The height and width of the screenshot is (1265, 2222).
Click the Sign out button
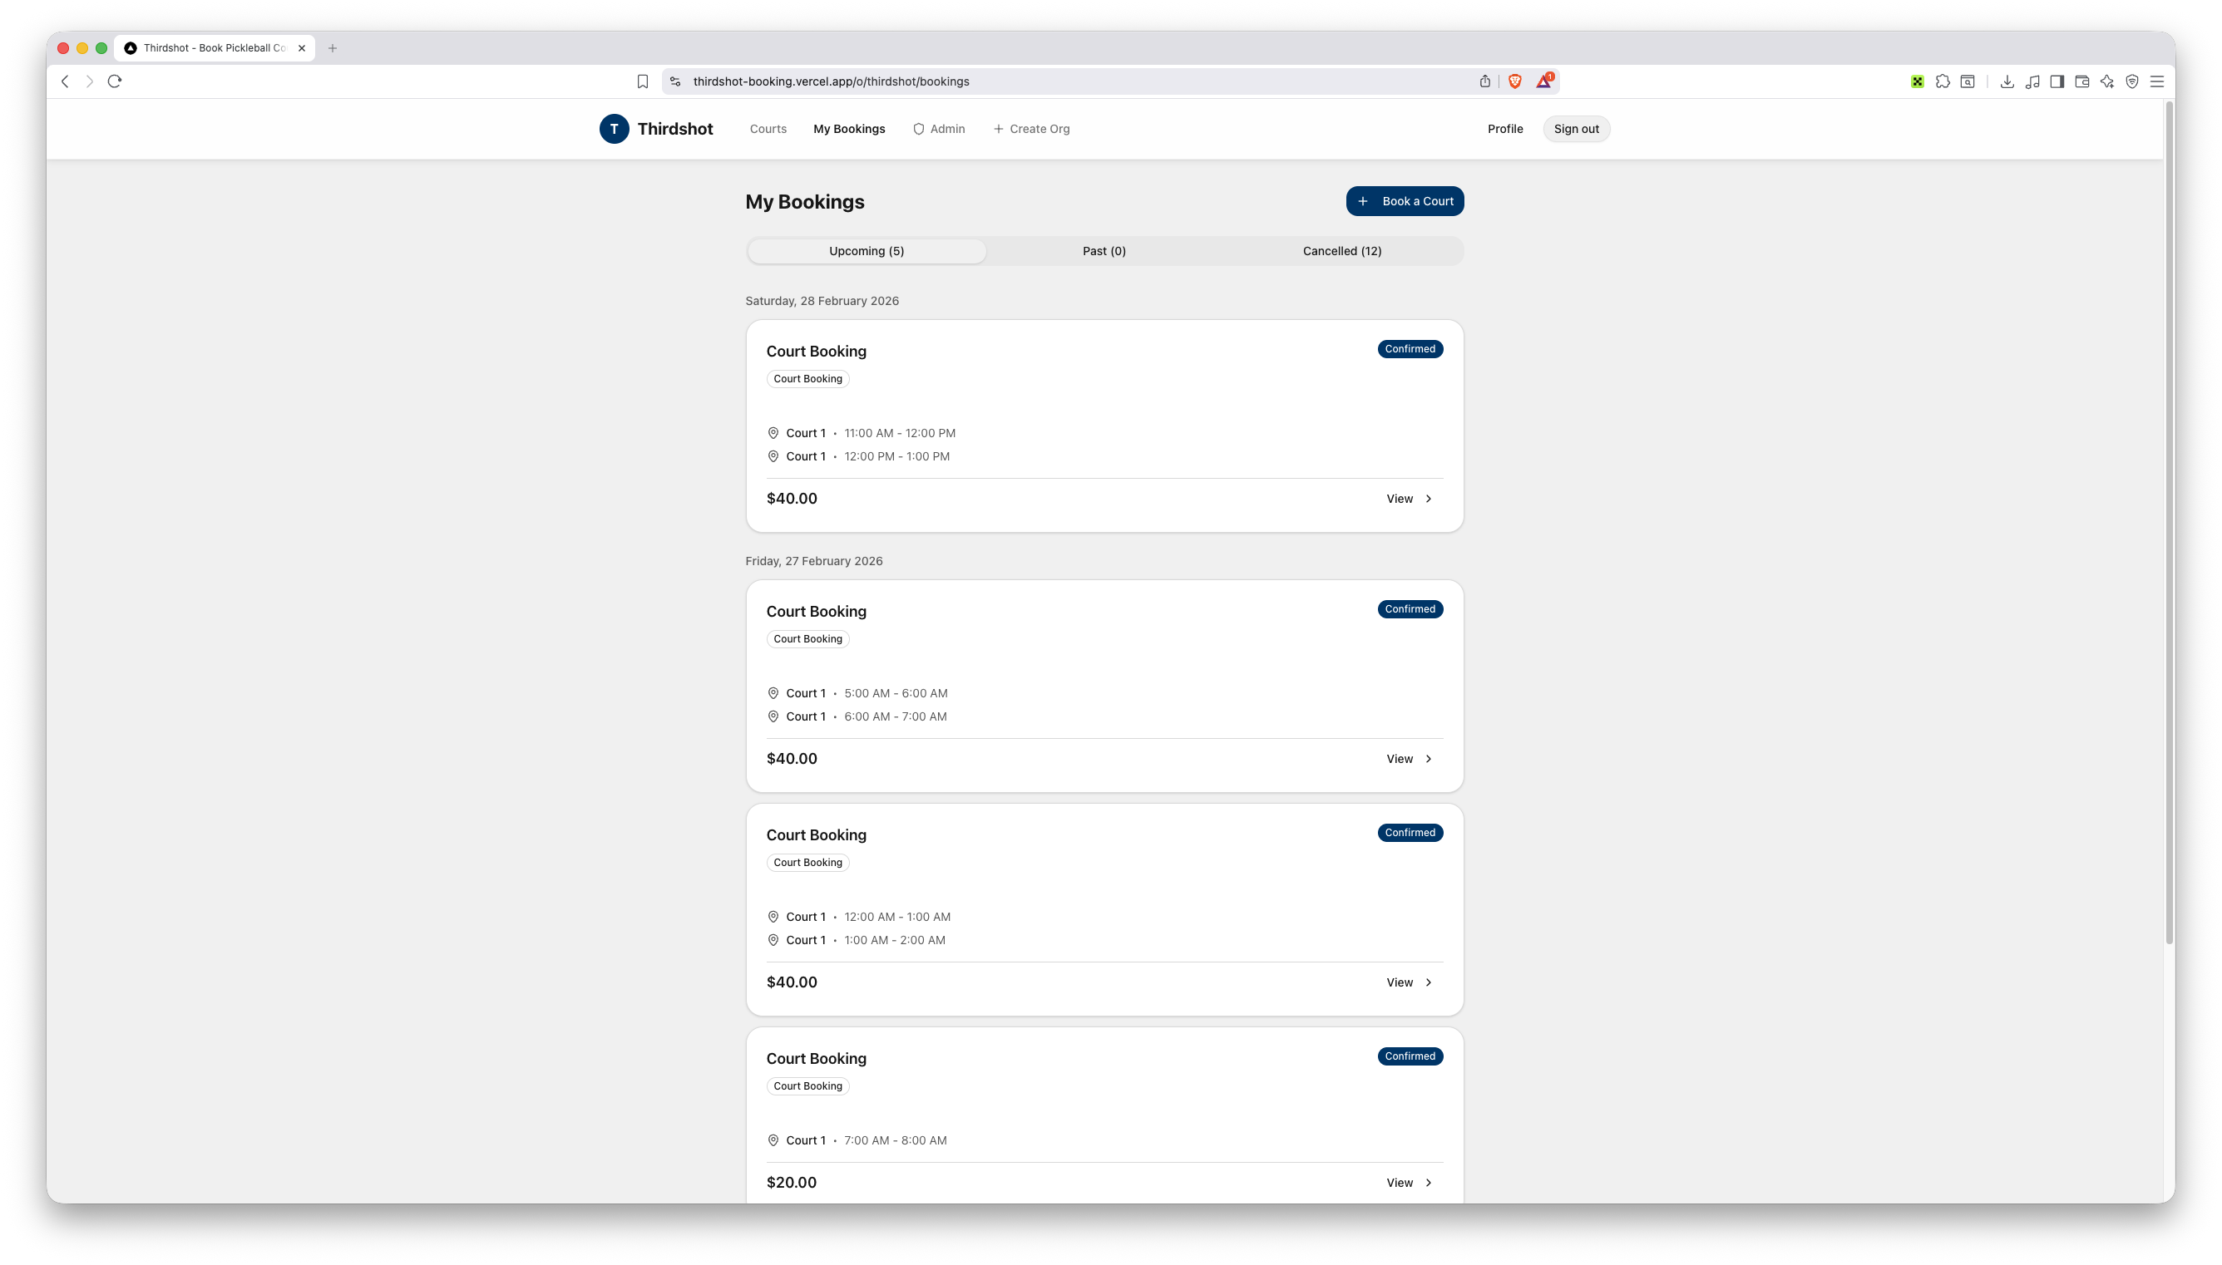1576,129
